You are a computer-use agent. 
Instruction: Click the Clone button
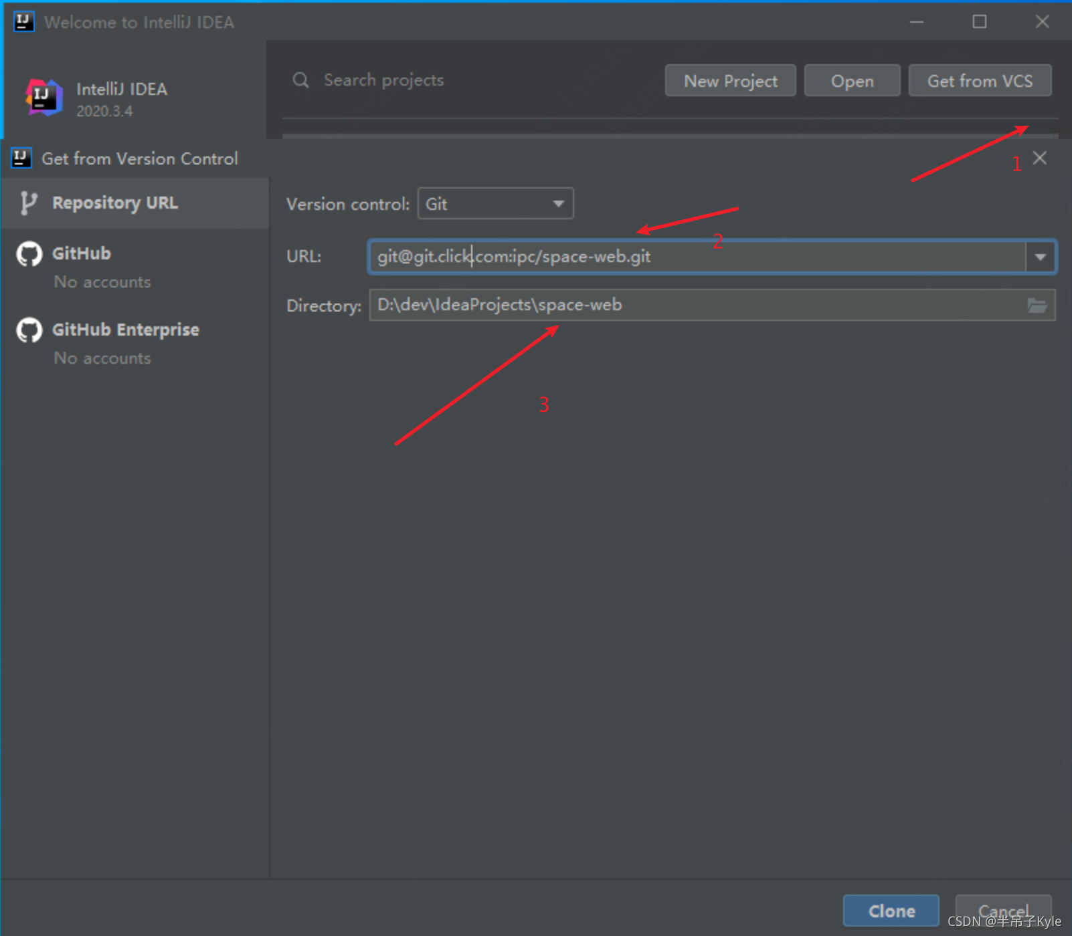pos(891,911)
